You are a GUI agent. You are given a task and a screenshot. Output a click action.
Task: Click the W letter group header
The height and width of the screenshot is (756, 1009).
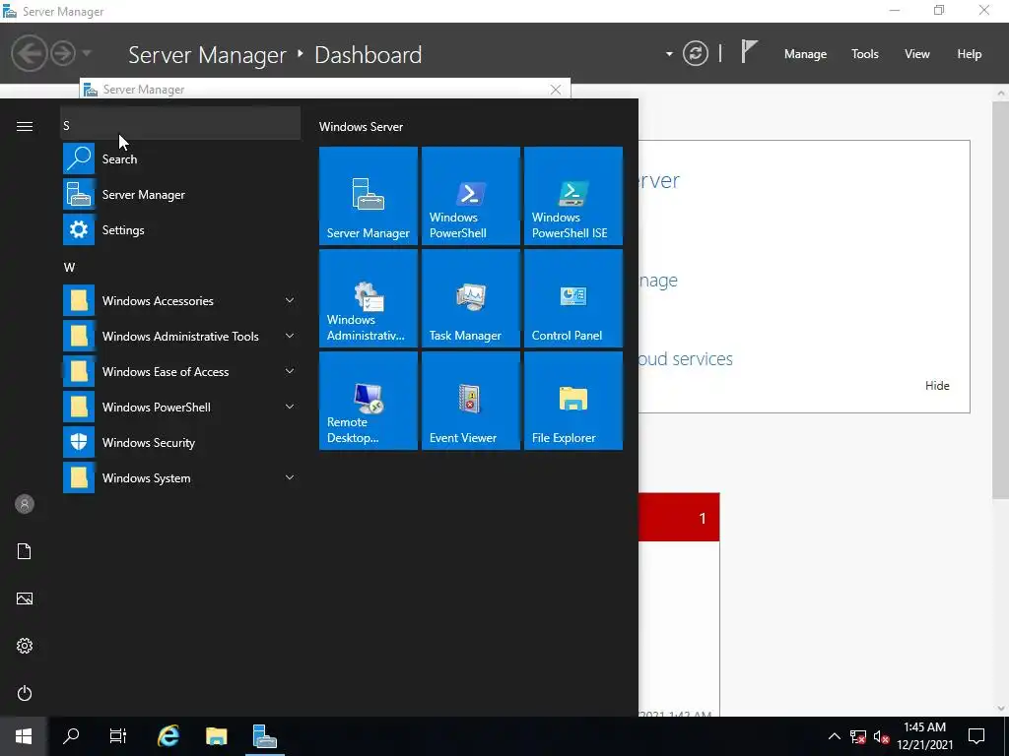tap(70, 267)
